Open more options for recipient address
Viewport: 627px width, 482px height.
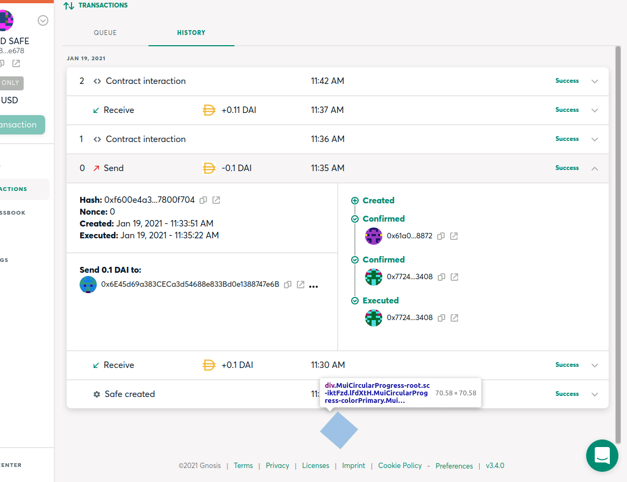pos(313,286)
